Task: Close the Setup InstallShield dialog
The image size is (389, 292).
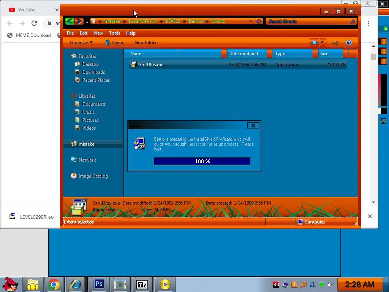Action: [253, 125]
